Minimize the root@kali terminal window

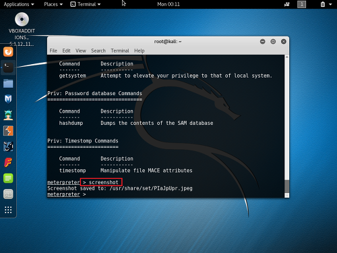click(262, 42)
